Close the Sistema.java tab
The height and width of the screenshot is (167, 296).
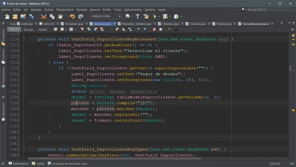115,24
